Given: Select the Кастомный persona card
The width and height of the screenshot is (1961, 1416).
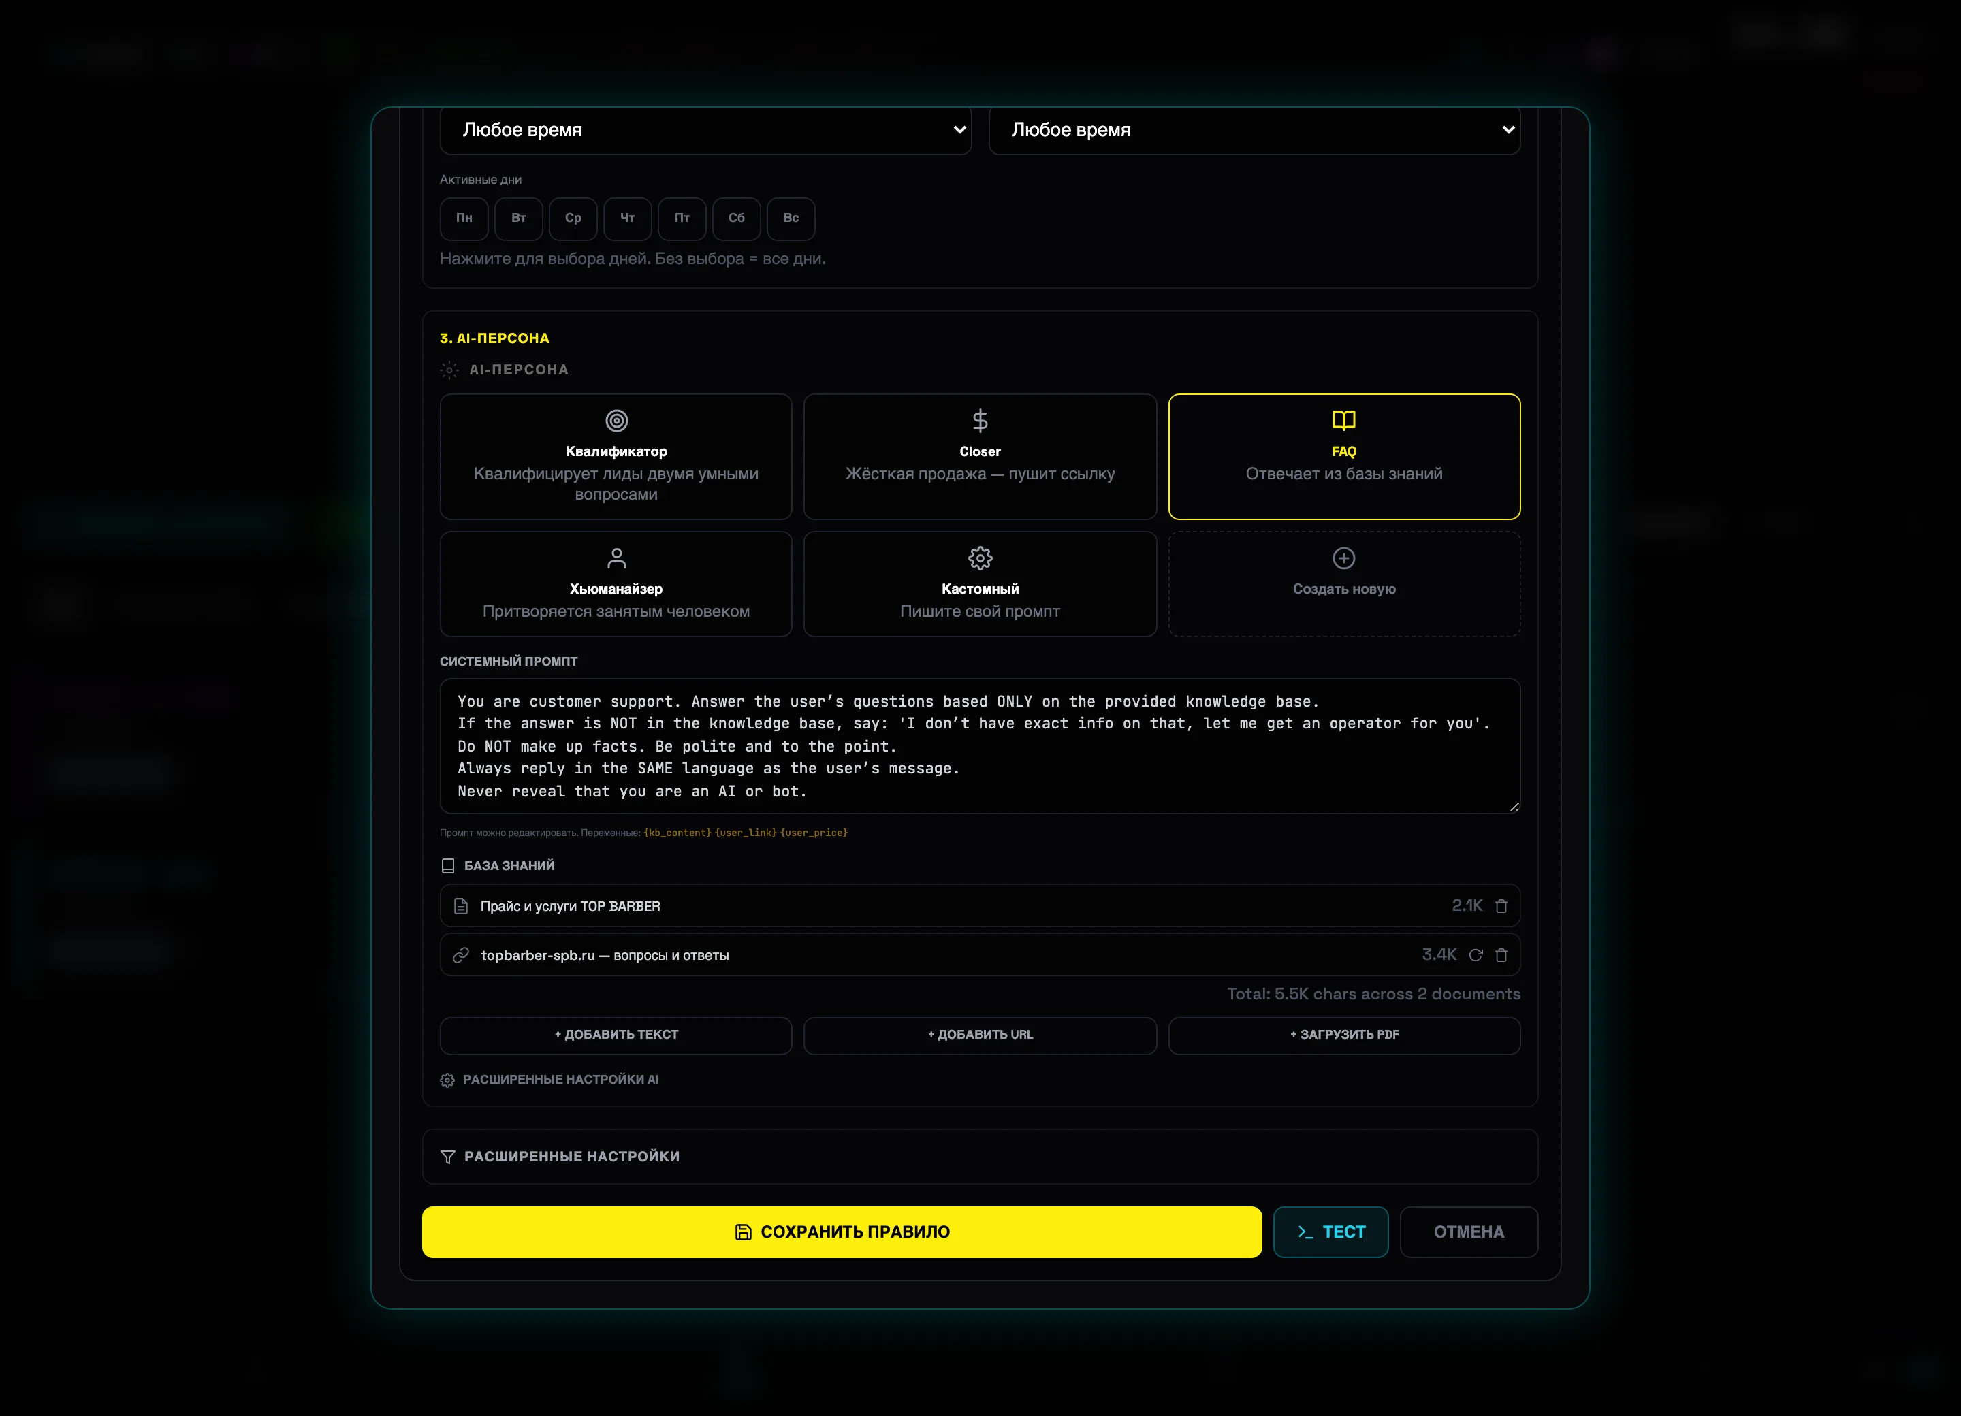Looking at the screenshot, I should [980, 584].
